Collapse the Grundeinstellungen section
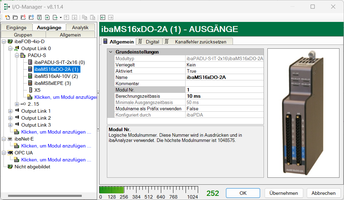 [x=110, y=52]
